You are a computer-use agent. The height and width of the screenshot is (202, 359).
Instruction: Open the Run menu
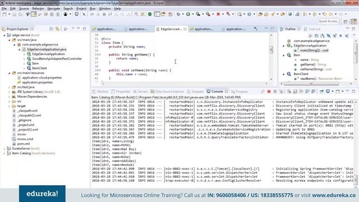pos(93,9)
